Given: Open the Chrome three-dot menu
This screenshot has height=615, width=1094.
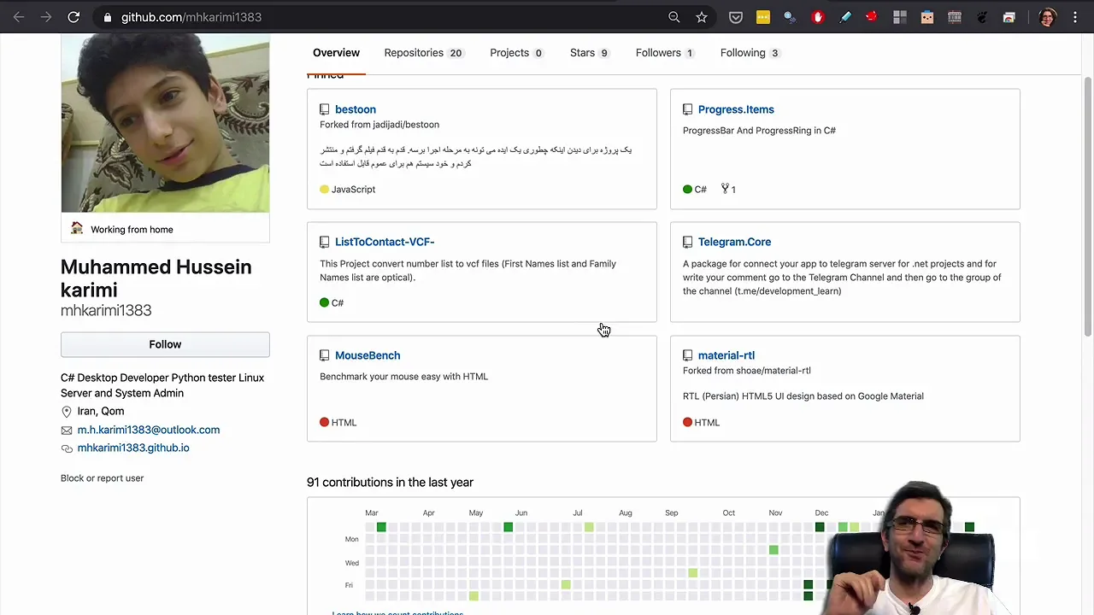Looking at the screenshot, I should coord(1075,17).
